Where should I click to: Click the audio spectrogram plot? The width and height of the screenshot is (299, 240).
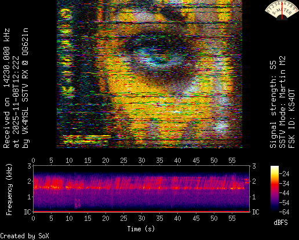point(141,188)
